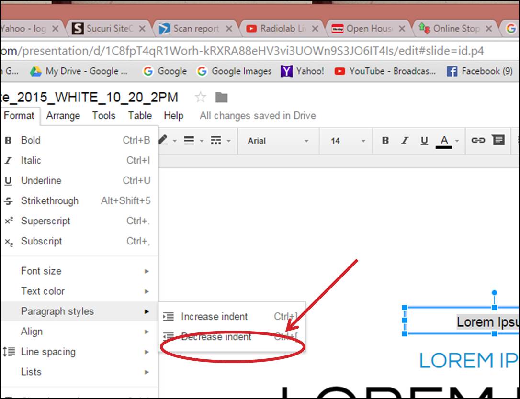Close the Sucuri SiteCheck tab
520x399 pixels.
coord(142,29)
